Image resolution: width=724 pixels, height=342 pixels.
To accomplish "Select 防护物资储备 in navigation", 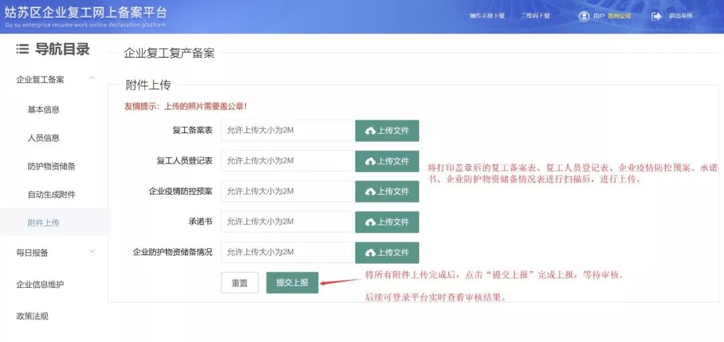I will [51, 166].
